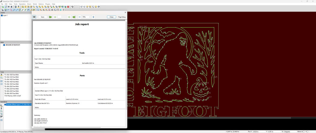The width and height of the screenshot is (316, 133).
Task: Select tool T10: Plasma, 0.061 in kerf
Action: pos(12,96)
